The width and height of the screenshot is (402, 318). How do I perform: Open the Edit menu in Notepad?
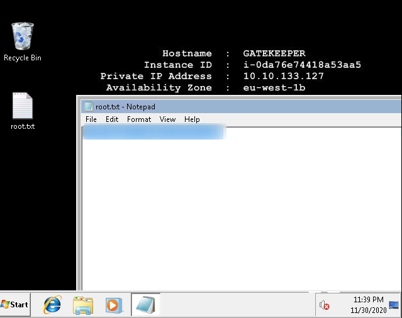pos(112,119)
